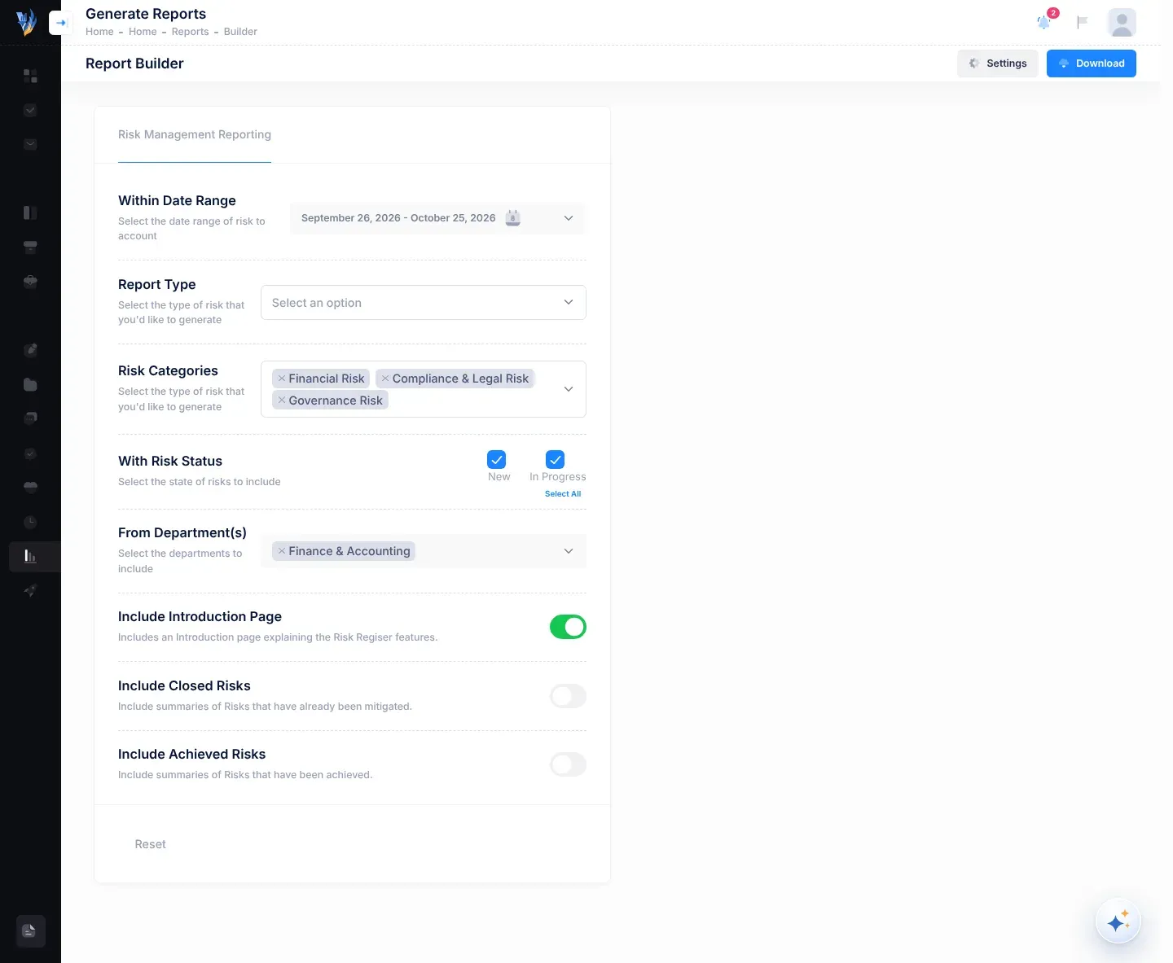
Task: Open the Settings button
Action: pos(998,63)
